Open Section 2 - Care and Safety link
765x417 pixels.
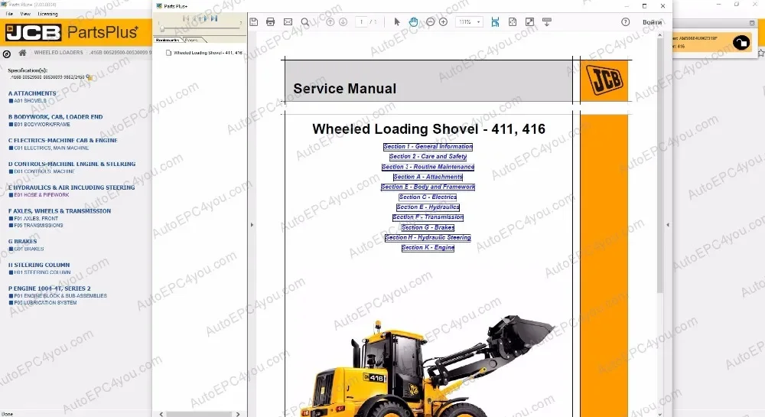[x=428, y=157]
